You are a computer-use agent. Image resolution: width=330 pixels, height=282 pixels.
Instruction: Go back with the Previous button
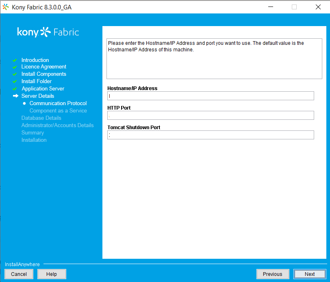click(273, 274)
